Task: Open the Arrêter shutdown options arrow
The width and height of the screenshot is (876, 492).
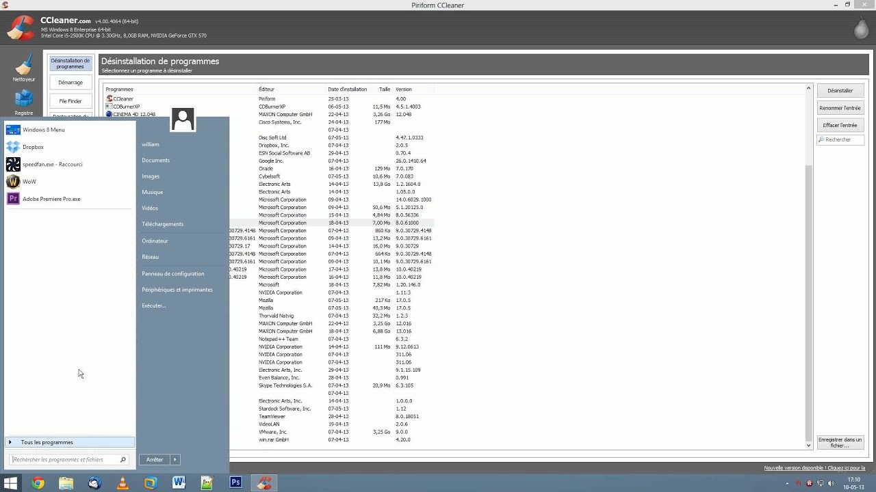Action: click(175, 460)
